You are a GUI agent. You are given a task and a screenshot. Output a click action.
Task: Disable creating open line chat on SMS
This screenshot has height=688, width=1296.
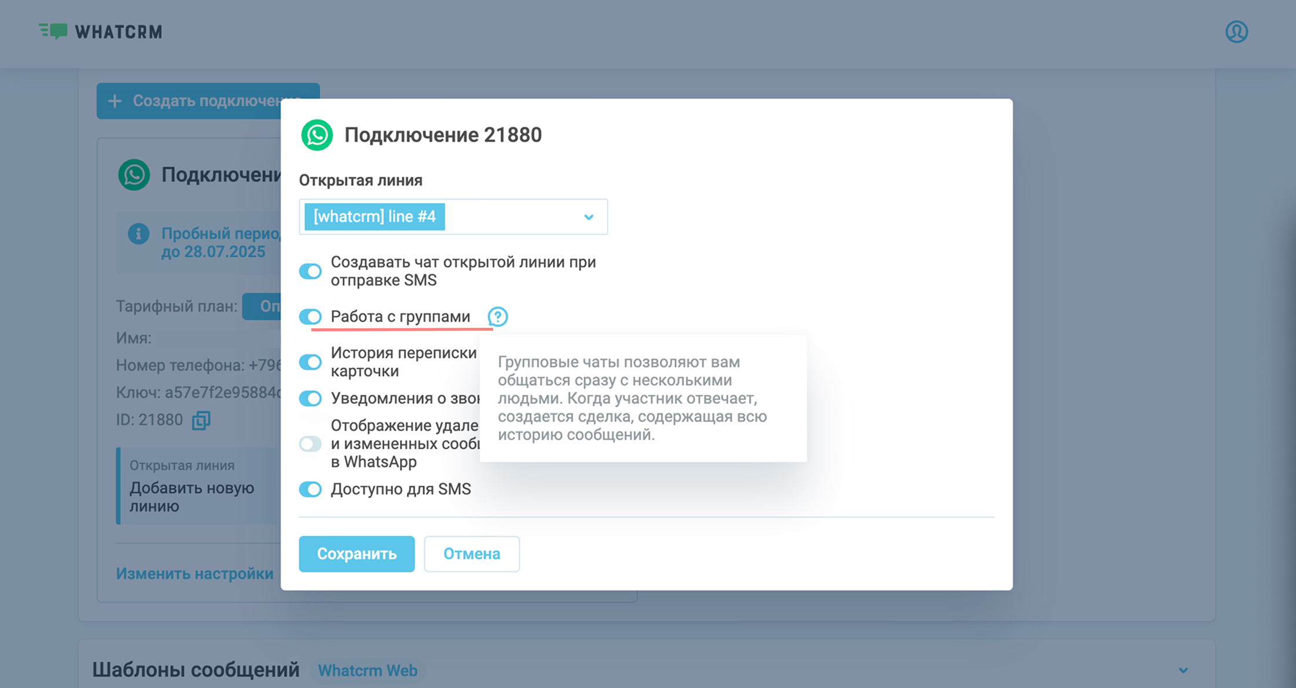click(x=310, y=271)
